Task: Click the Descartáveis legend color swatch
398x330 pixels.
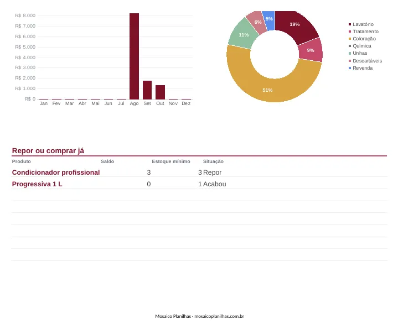Action: coord(350,61)
